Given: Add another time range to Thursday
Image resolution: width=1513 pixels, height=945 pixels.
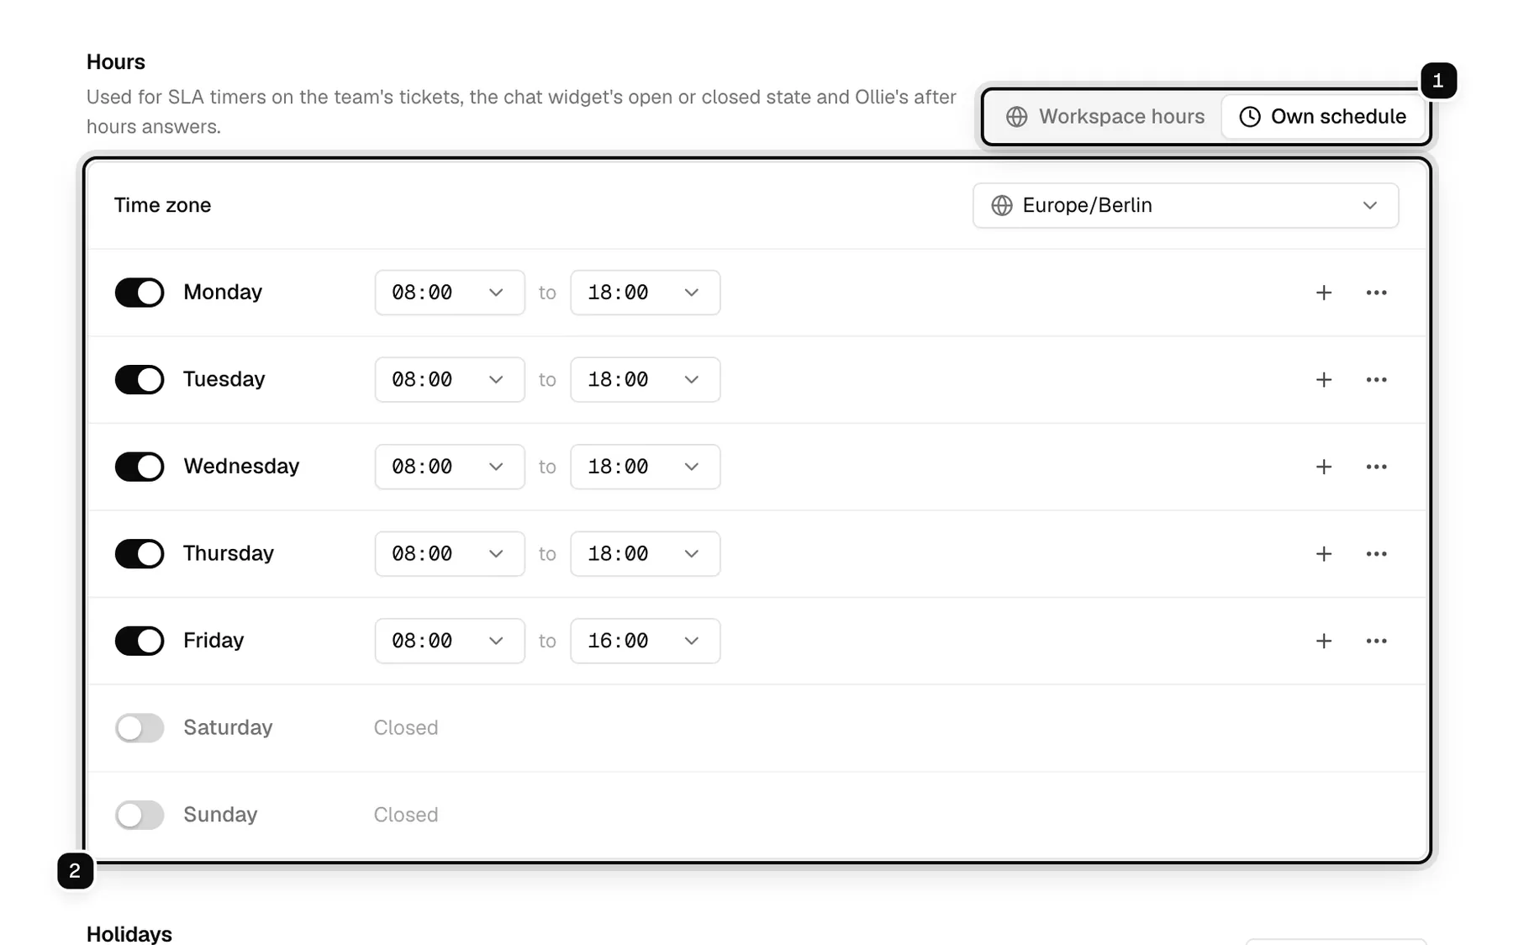Looking at the screenshot, I should (x=1323, y=554).
